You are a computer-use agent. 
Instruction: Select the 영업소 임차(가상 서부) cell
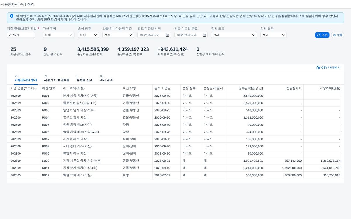click(91, 110)
